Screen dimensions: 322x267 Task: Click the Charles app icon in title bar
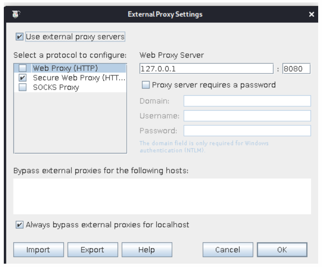[16, 14]
